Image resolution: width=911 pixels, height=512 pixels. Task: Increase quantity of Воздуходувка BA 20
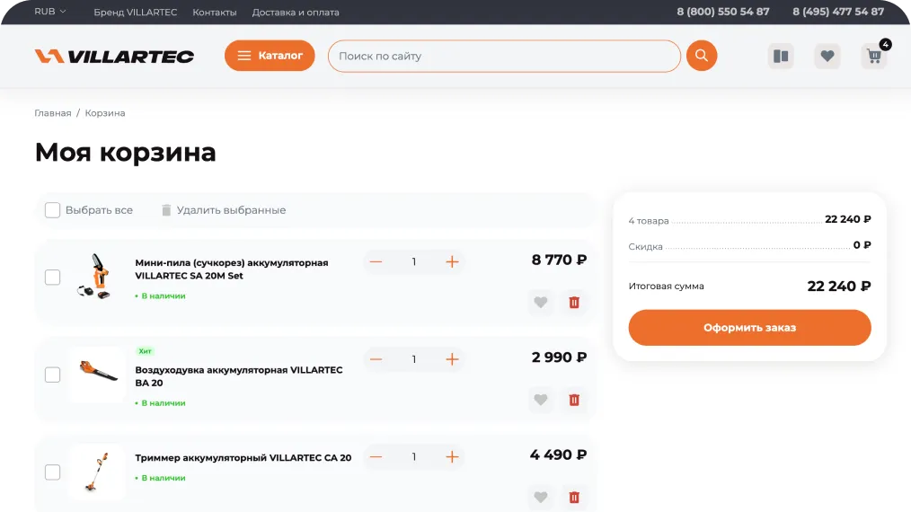[x=452, y=359]
